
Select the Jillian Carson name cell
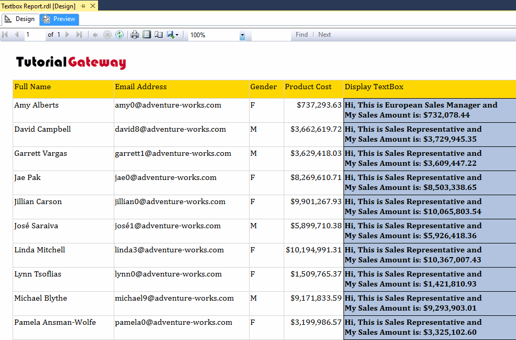tap(63, 207)
